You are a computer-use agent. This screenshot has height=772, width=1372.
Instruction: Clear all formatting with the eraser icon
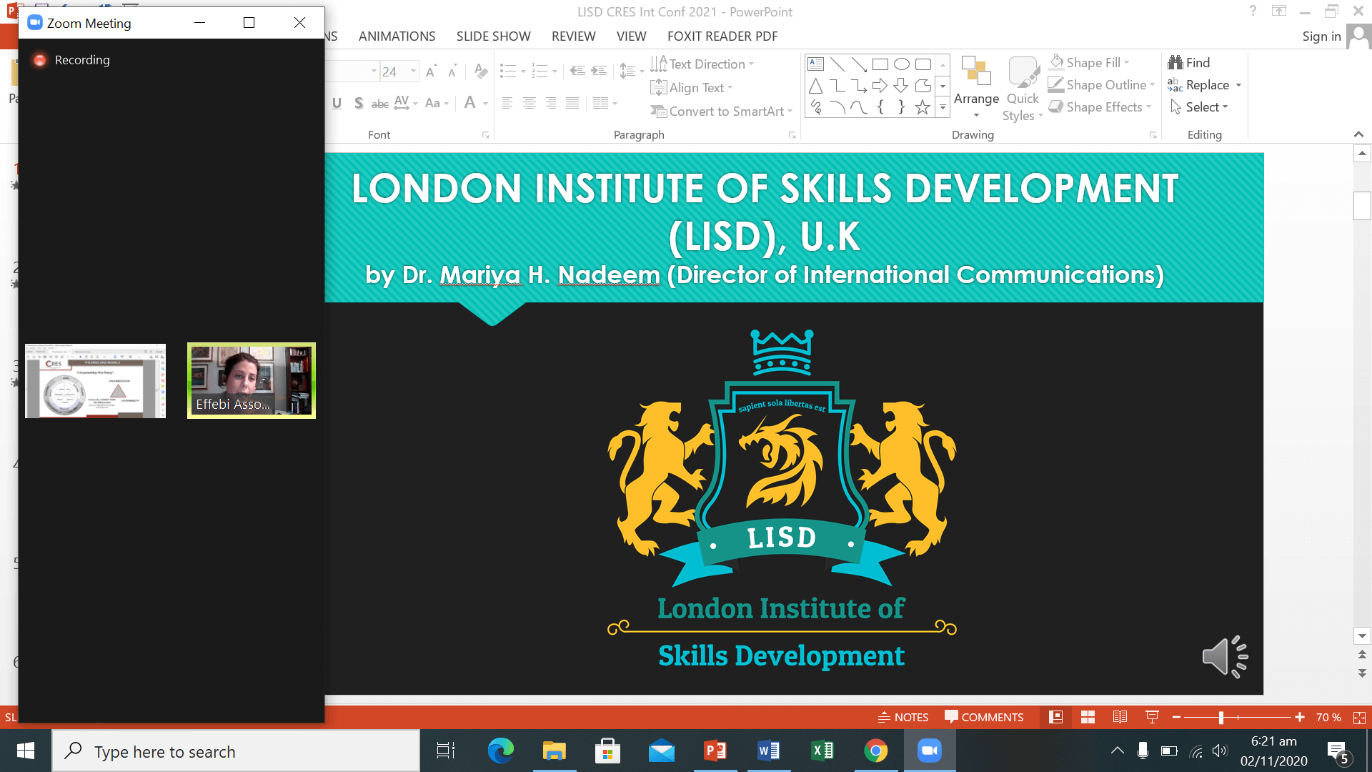tap(481, 71)
